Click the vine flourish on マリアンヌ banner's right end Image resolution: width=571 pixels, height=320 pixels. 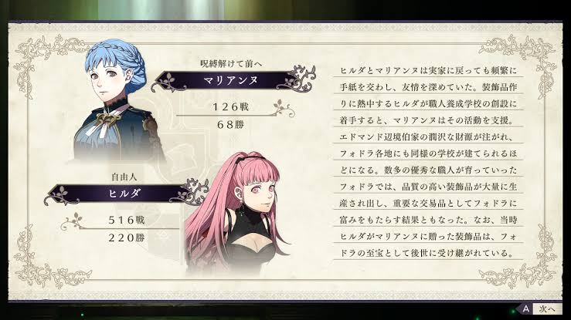tap(297, 79)
